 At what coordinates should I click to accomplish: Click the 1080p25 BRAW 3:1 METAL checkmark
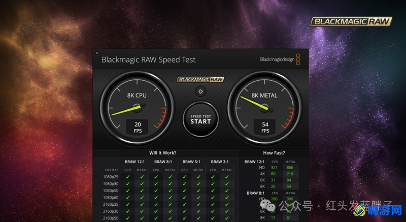(227, 177)
